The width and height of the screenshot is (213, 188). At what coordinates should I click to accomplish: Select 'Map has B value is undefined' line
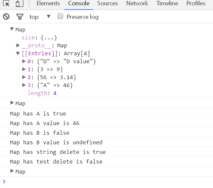point(56,142)
